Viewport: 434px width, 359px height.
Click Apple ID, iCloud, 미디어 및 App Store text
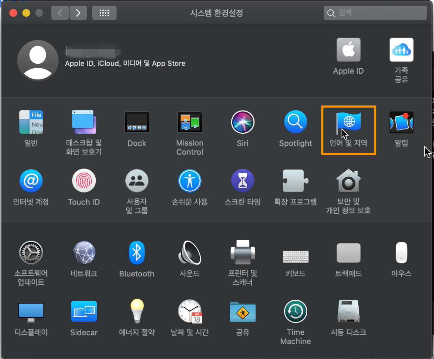pyautogui.click(x=125, y=64)
